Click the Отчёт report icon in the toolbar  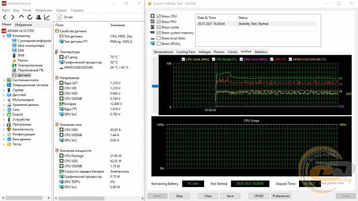click(60, 17)
